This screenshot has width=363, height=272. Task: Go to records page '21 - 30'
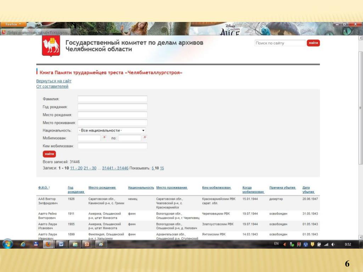(90, 168)
